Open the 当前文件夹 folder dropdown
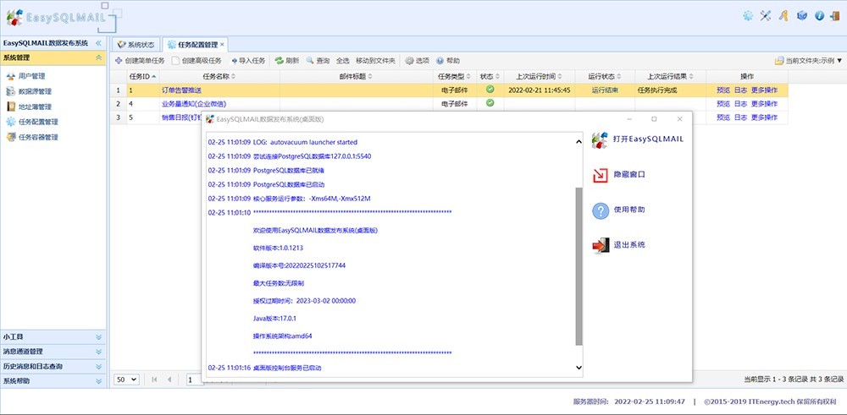This screenshot has width=847, height=415. coord(809,61)
